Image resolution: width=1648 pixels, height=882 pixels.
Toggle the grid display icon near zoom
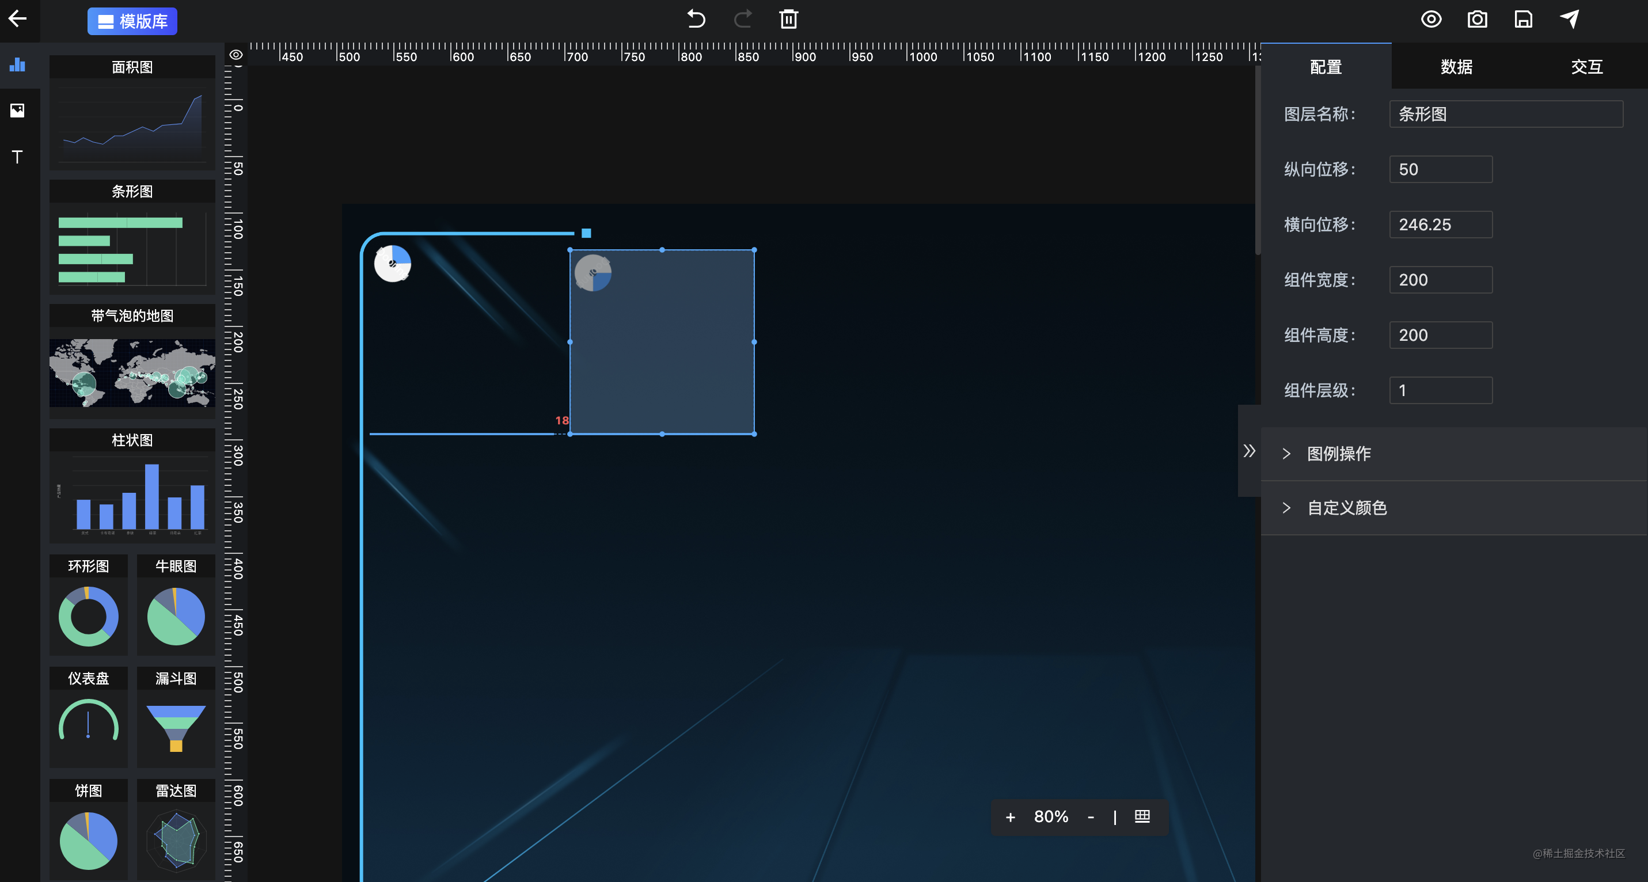click(x=1142, y=817)
